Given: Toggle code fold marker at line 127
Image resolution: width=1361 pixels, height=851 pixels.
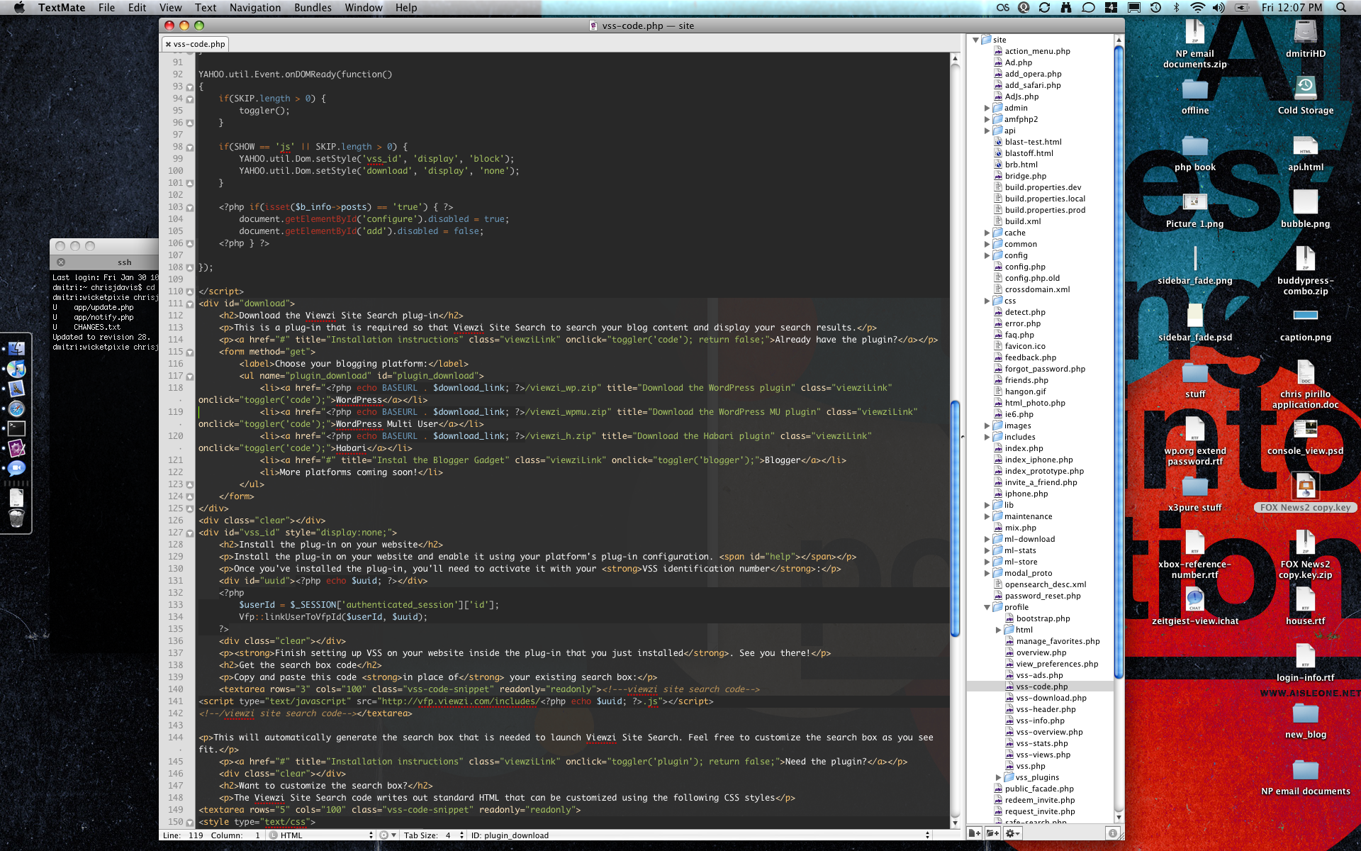Looking at the screenshot, I should coord(189,533).
